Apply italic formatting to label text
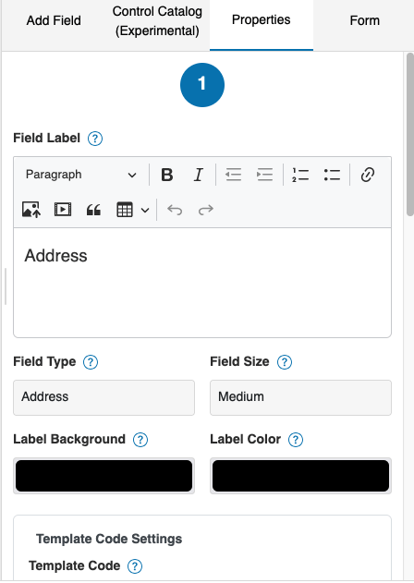 [x=199, y=175]
